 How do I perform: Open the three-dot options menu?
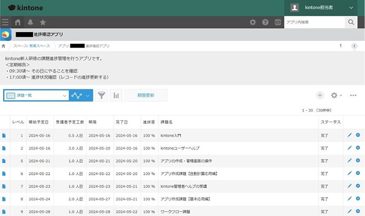pos(353,95)
